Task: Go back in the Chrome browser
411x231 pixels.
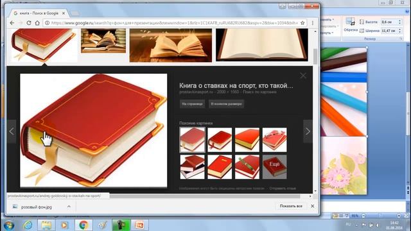Action: pyautogui.click(x=12, y=23)
